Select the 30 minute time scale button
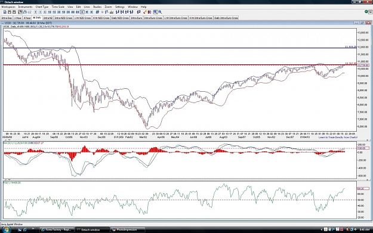Screen dimensions: 373x233 (x=58, y=12)
